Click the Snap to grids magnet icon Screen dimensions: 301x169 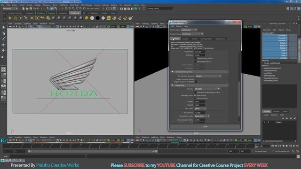(66, 8)
